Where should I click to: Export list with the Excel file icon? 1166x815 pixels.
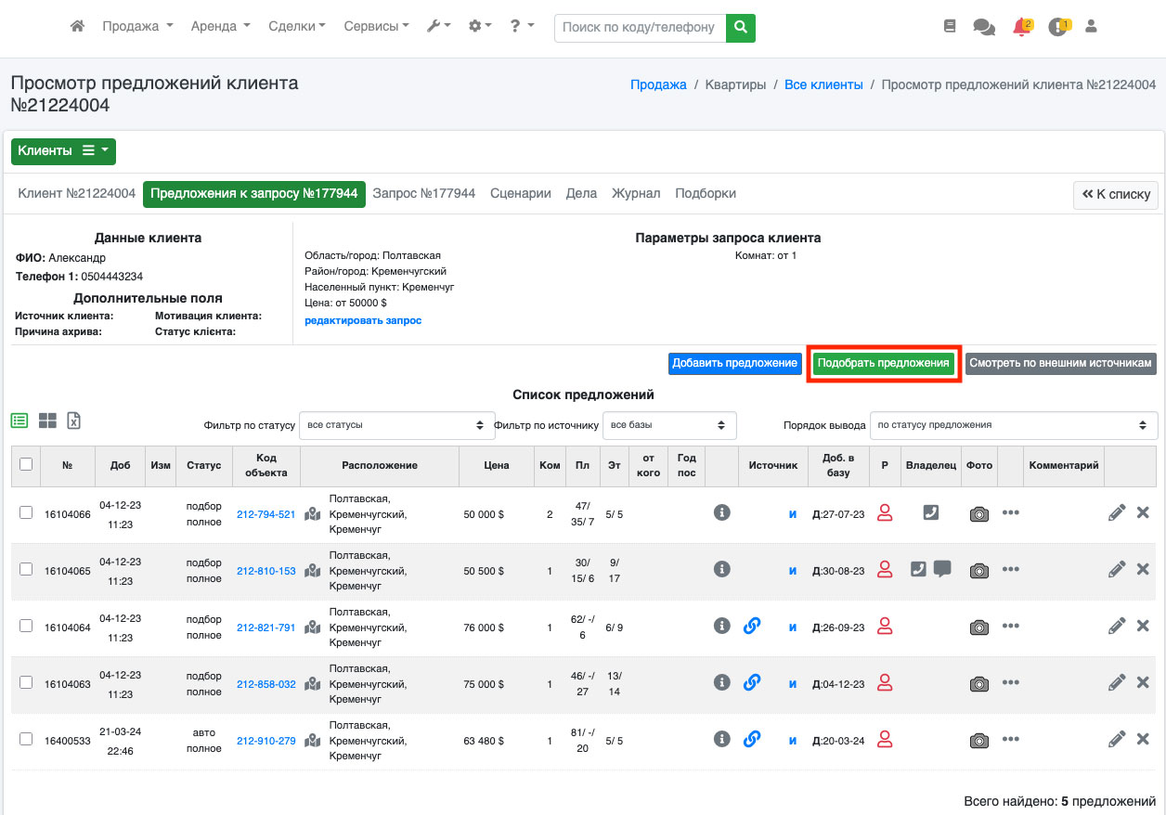click(x=74, y=420)
